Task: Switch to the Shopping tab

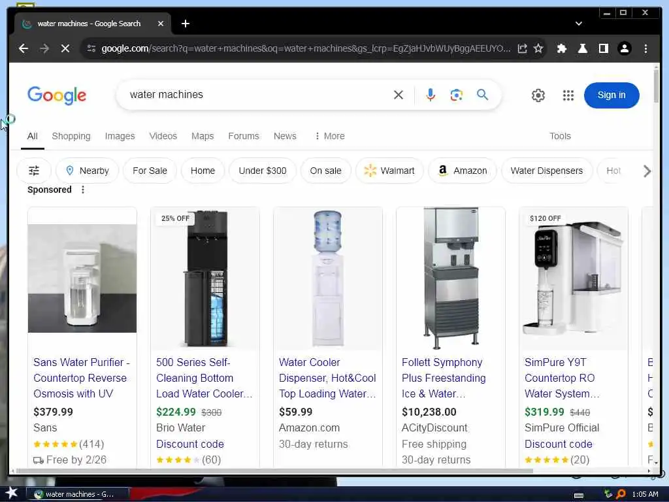Action: point(71,136)
